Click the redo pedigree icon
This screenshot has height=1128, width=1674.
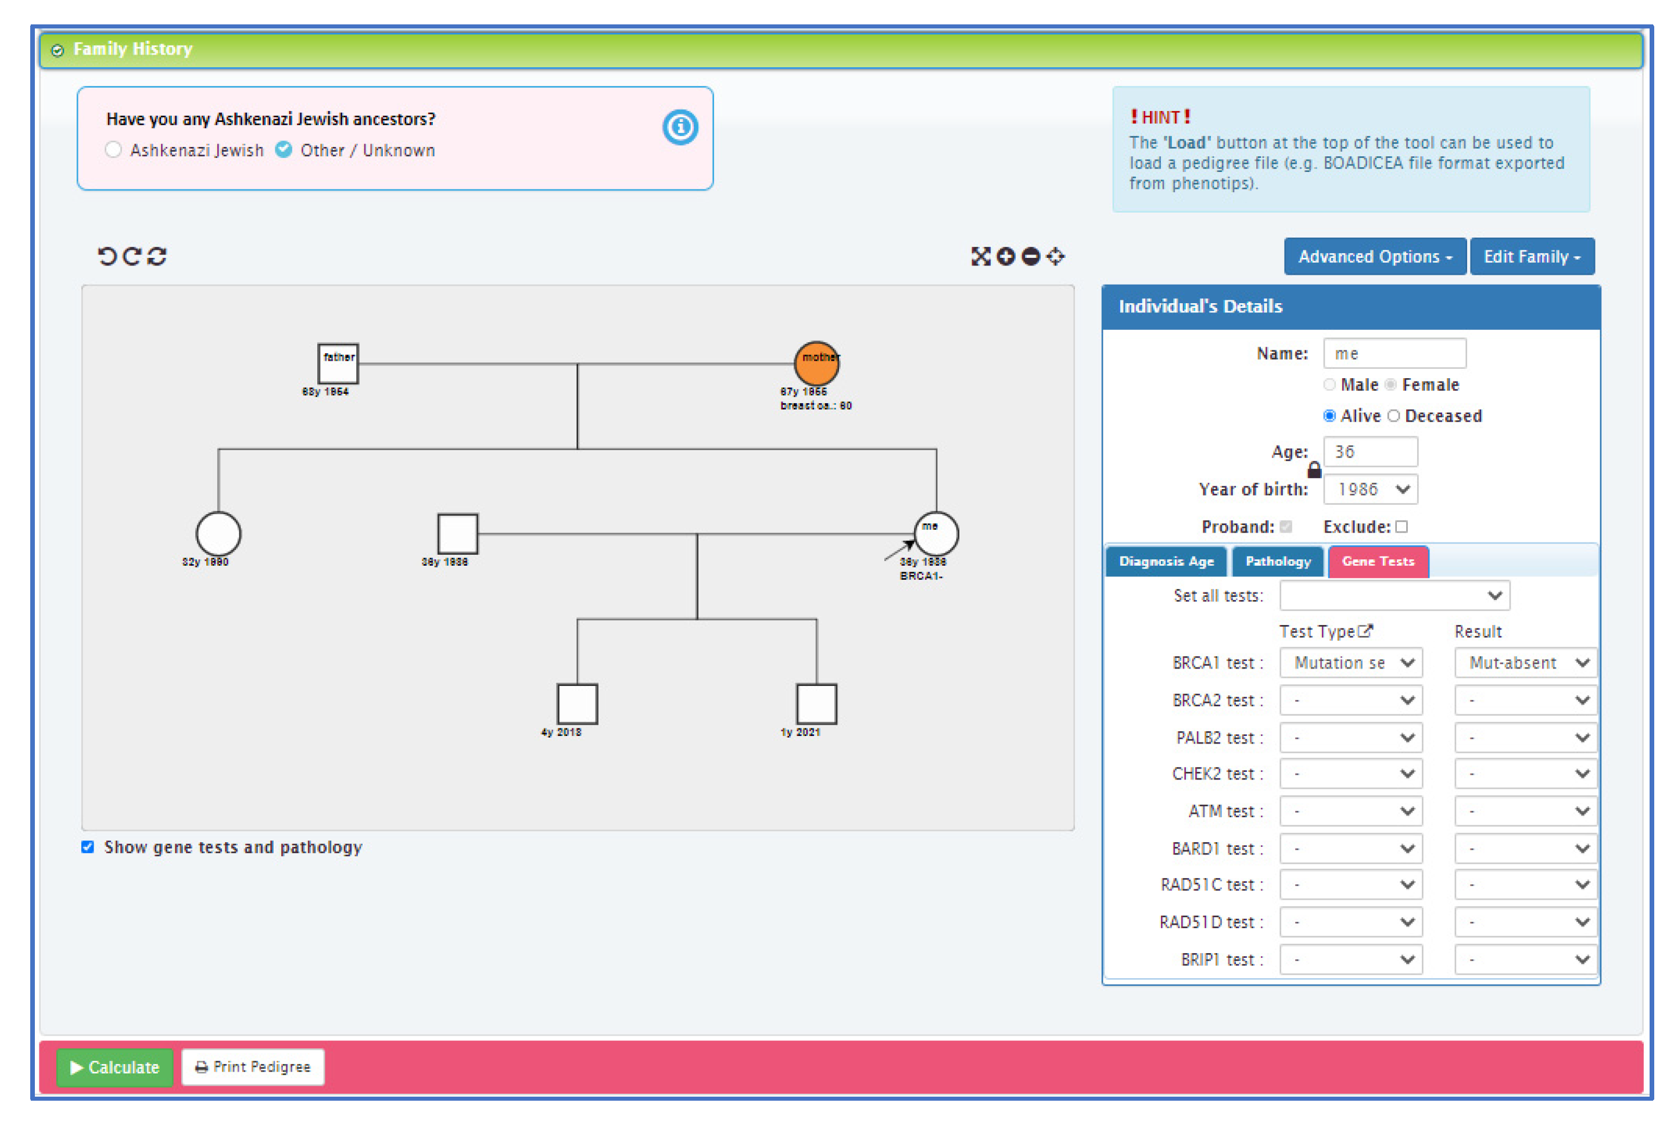point(131,256)
